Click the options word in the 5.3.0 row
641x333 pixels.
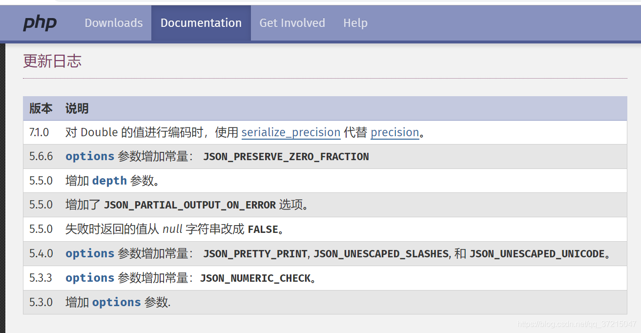coord(116,302)
